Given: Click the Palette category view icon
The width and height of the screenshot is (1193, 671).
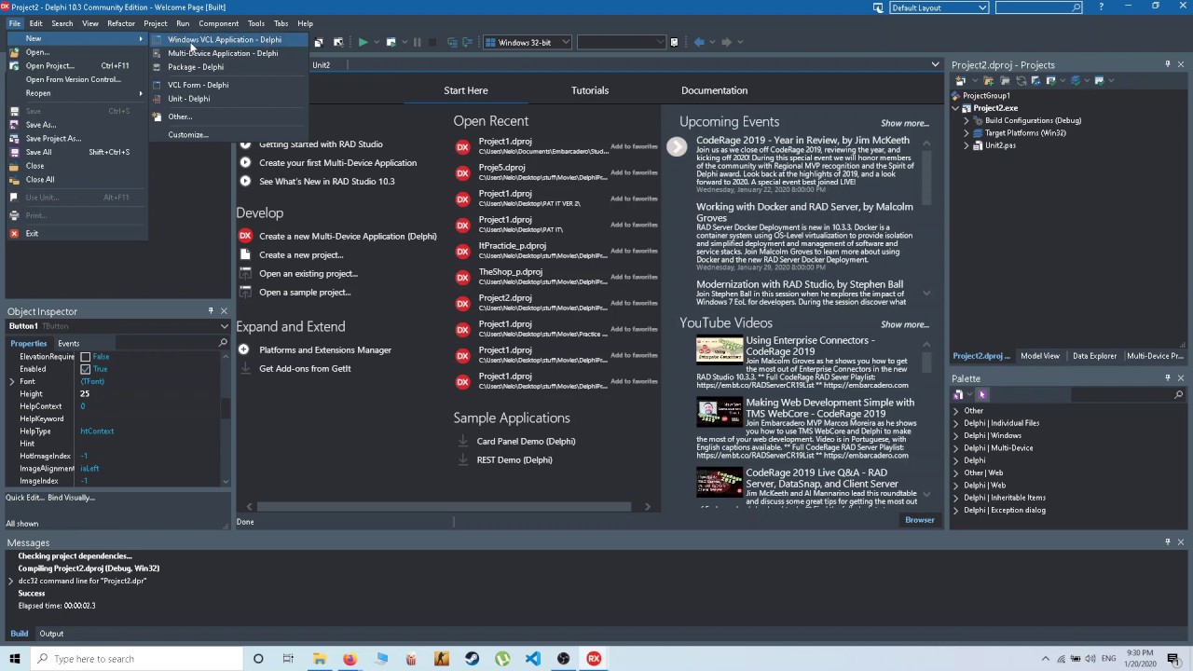Looking at the screenshot, I should point(958,395).
